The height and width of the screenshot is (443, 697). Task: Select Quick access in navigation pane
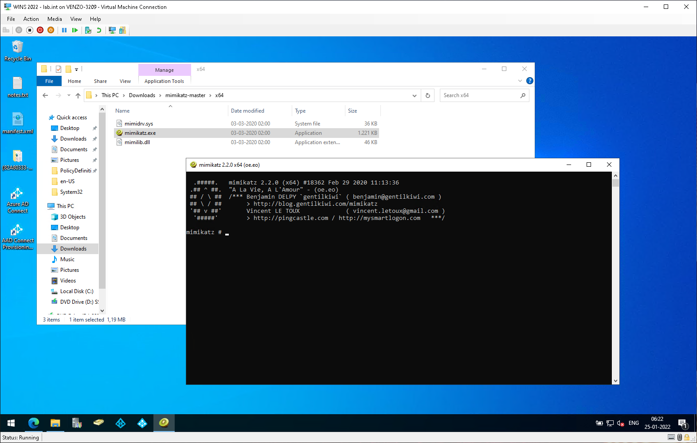tap(71, 118)
